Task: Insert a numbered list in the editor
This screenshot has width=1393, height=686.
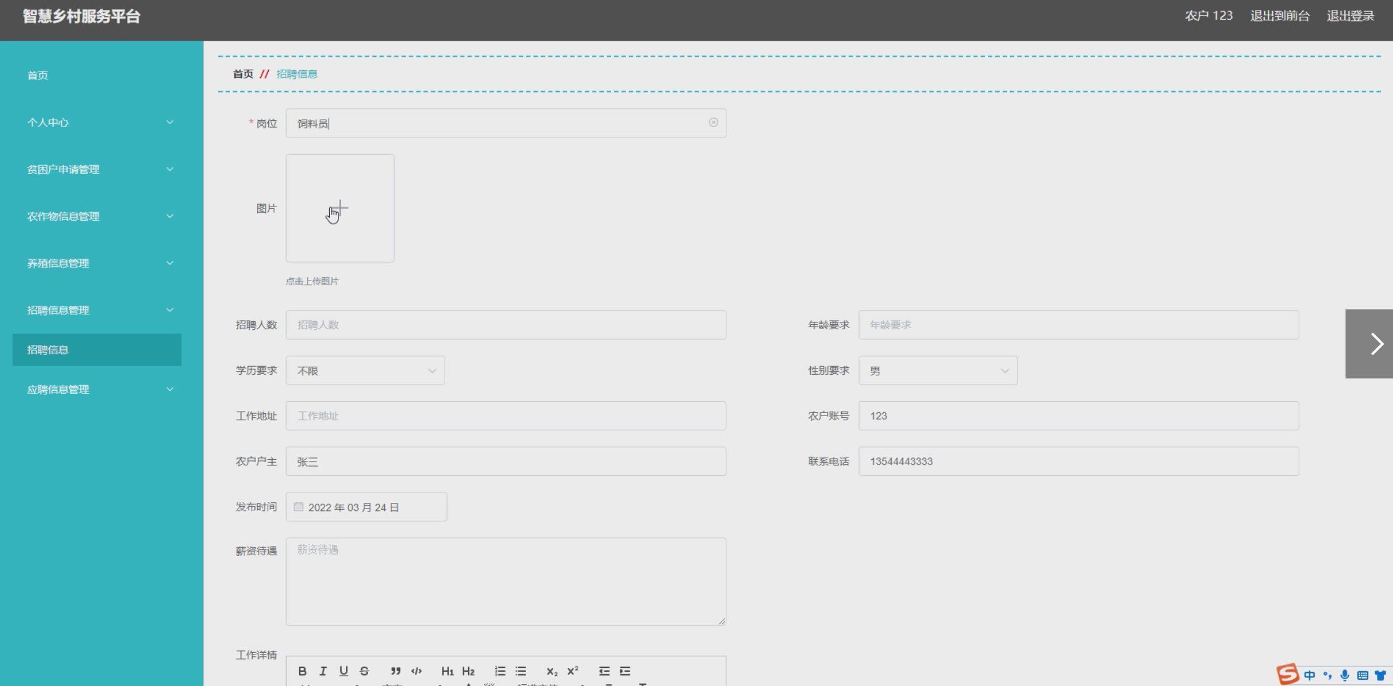Action: (x=500, y=671)
